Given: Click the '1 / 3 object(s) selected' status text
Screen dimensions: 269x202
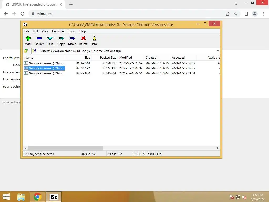Looking at the screenshot, I should [39, 154].
